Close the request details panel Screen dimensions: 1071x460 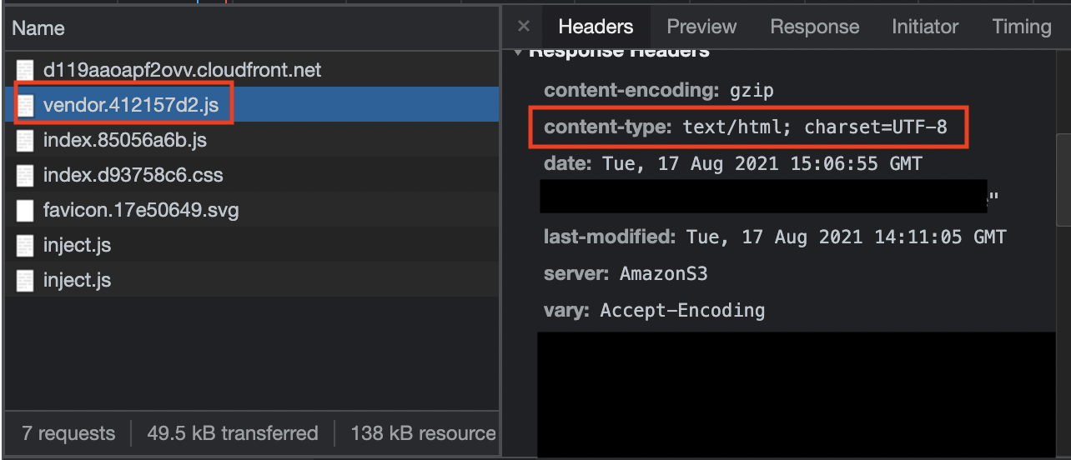coord(524,27)
